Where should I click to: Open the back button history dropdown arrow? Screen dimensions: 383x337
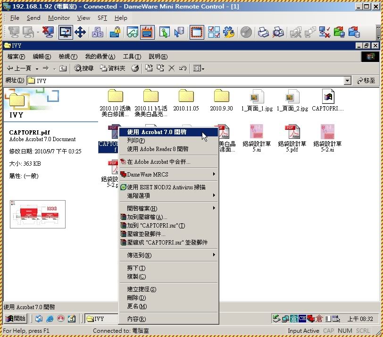37,68
